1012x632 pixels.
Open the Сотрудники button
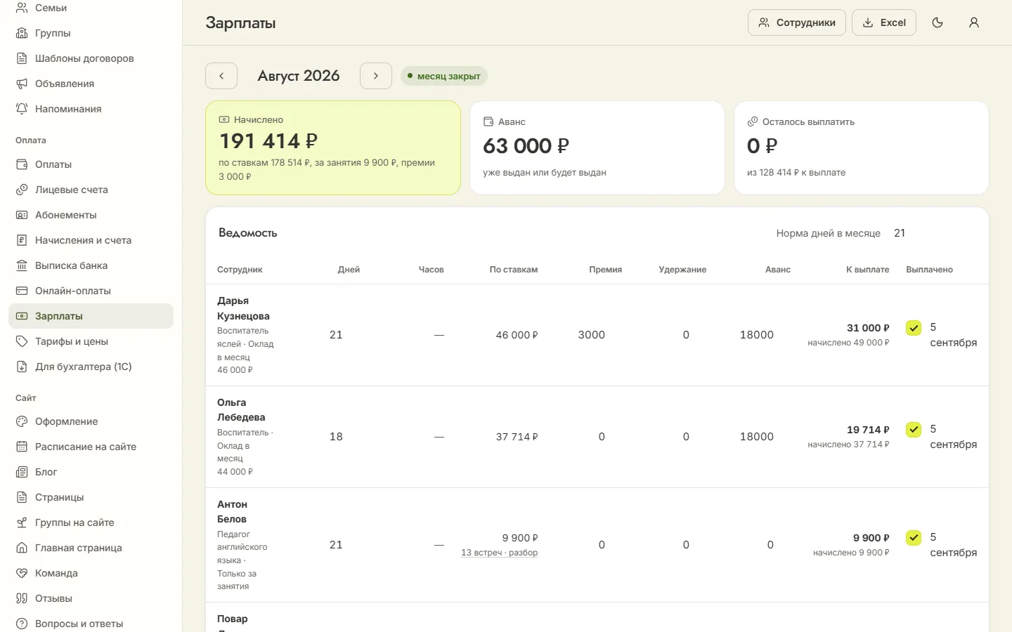tap(797, 22)
